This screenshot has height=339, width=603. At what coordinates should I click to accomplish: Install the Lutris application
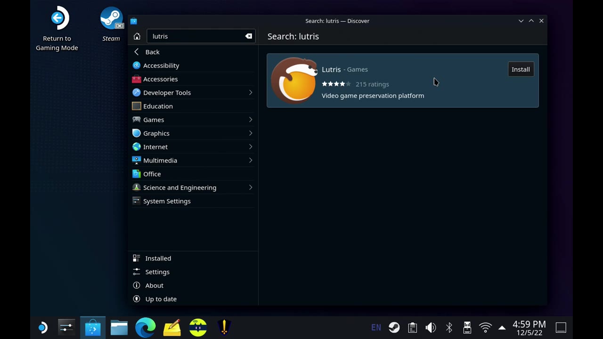[521, 69]
